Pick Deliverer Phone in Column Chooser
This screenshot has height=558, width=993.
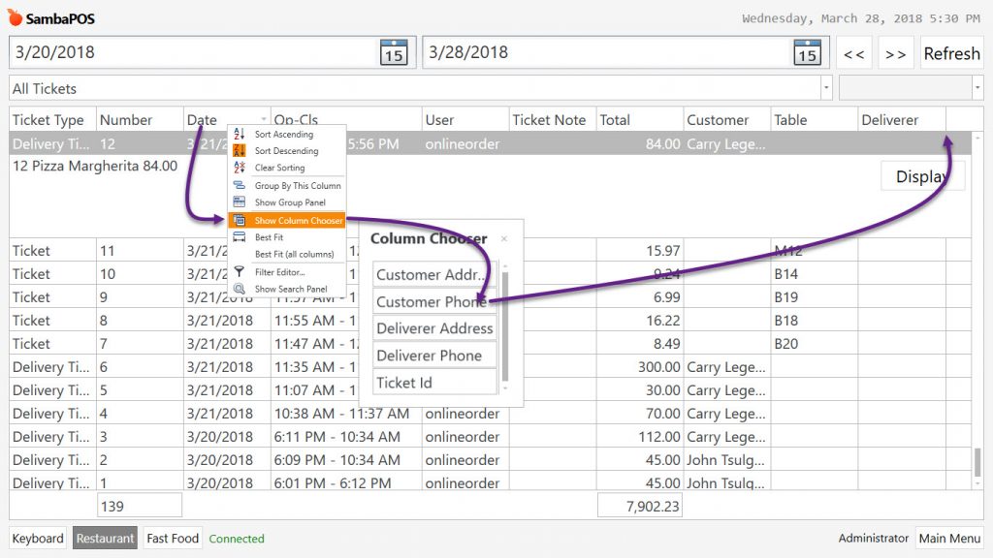(x=434, y=356)
